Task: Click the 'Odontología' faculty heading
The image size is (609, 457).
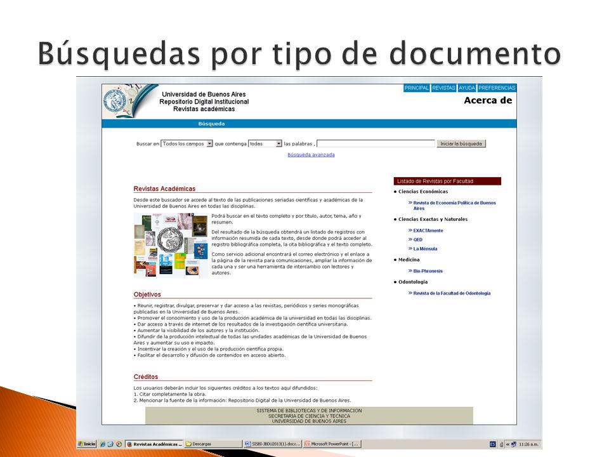Action: (412, 282)
